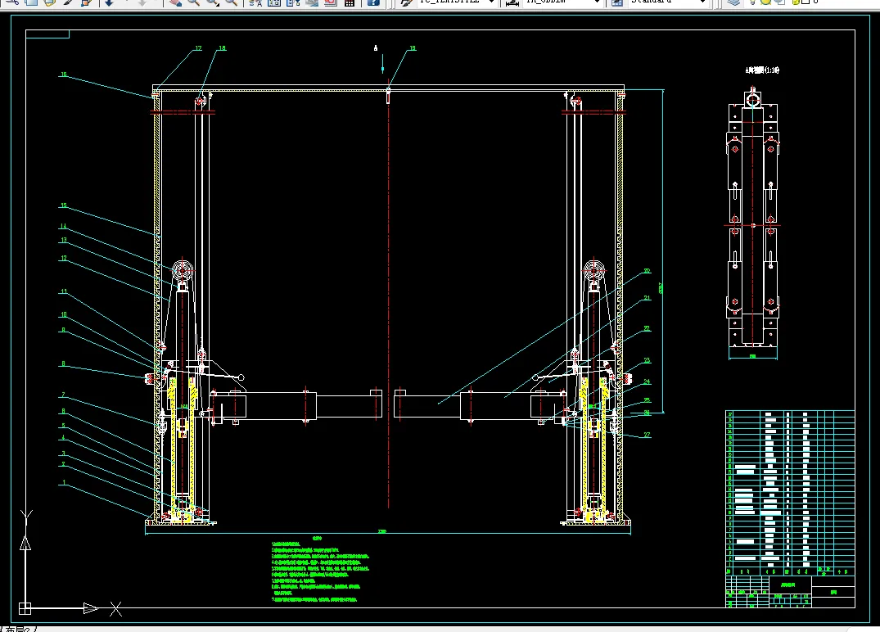Toggle the layer freeze sun icon

[x=765, y=2]
